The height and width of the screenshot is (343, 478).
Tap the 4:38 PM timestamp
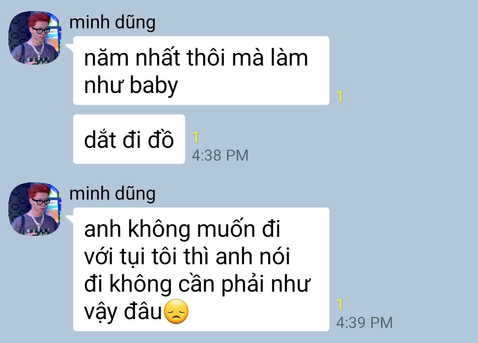pos(220,155)
